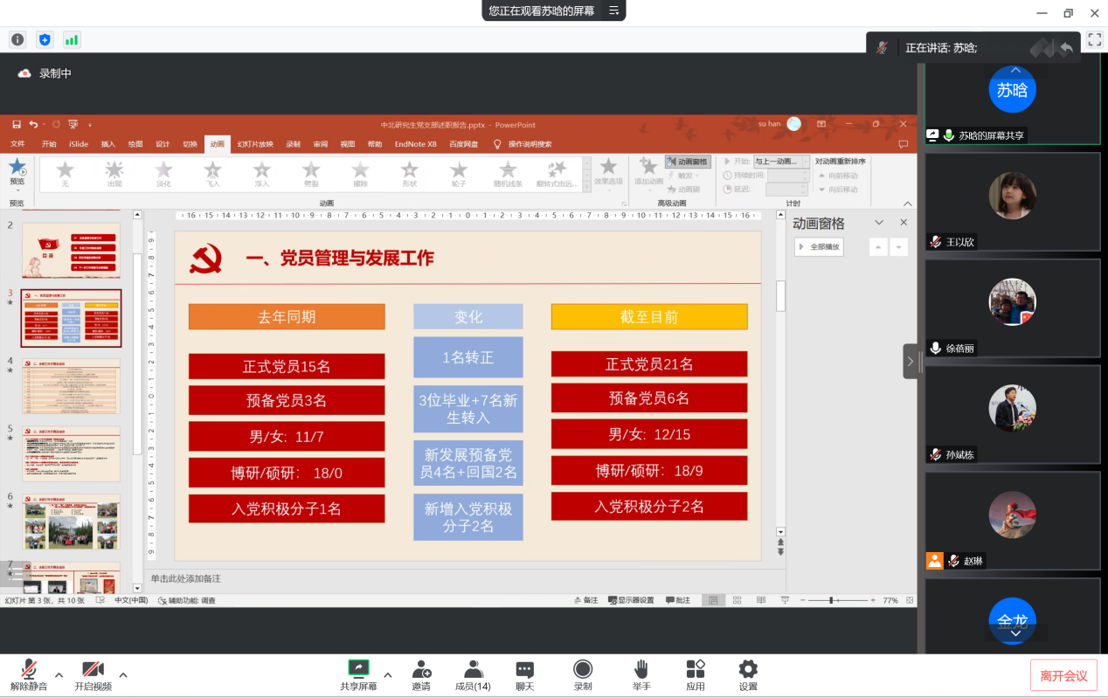
Task: Open the 邀请 invite icon
Action: 421,674
